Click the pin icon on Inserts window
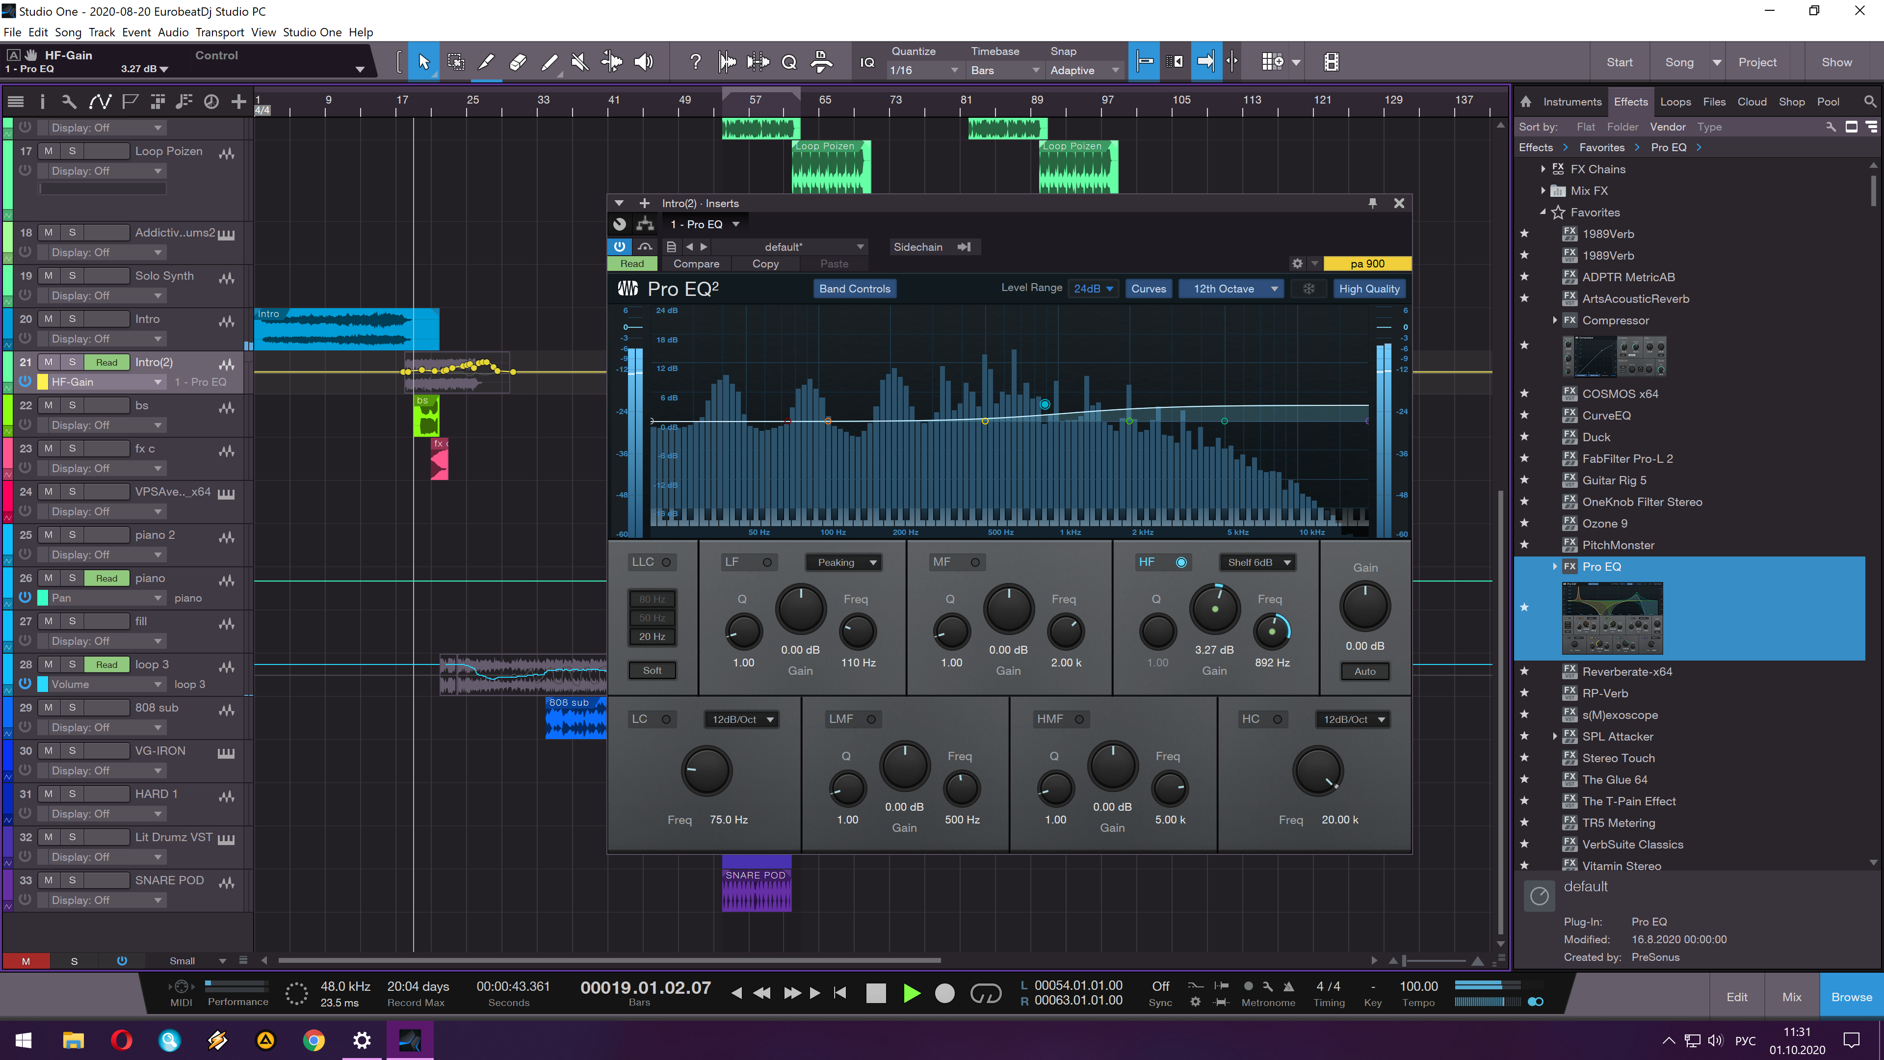Viewport: 1884px width, 1060px height. coord(1372,203)
